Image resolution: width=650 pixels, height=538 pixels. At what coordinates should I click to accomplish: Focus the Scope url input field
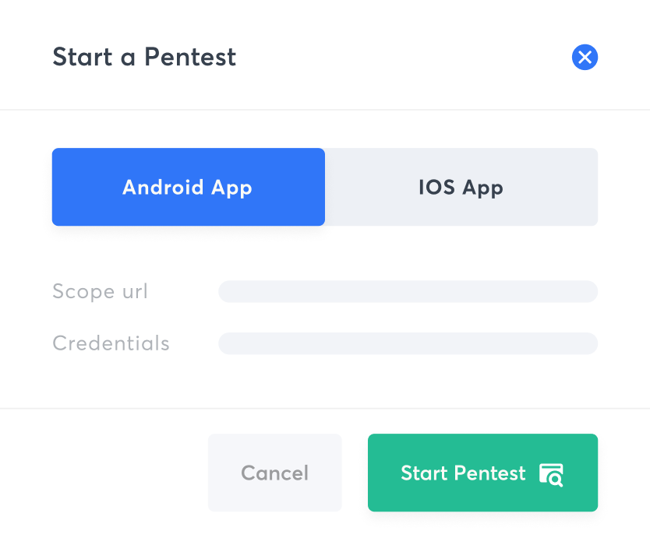point(408,291)
